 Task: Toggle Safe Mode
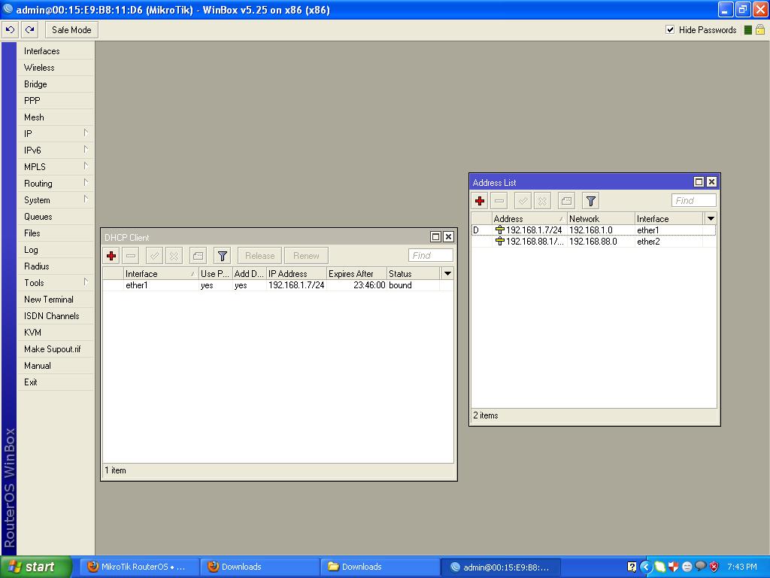click(x=71, y=29)
